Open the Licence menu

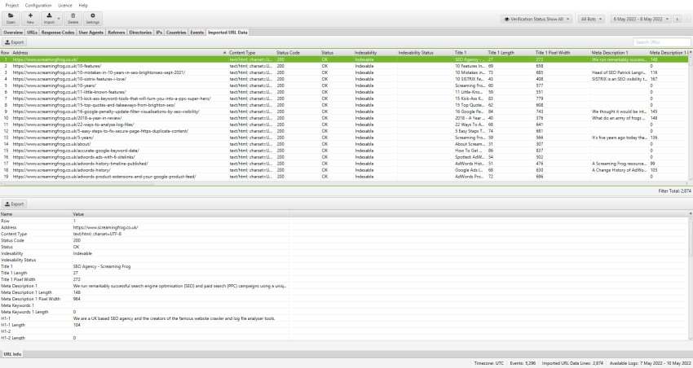pyautogui.click(x=65, y=6)
